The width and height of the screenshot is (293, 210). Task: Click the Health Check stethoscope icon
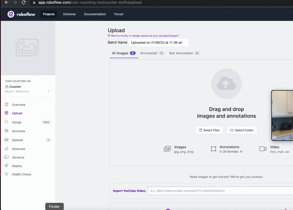point(6,174)
